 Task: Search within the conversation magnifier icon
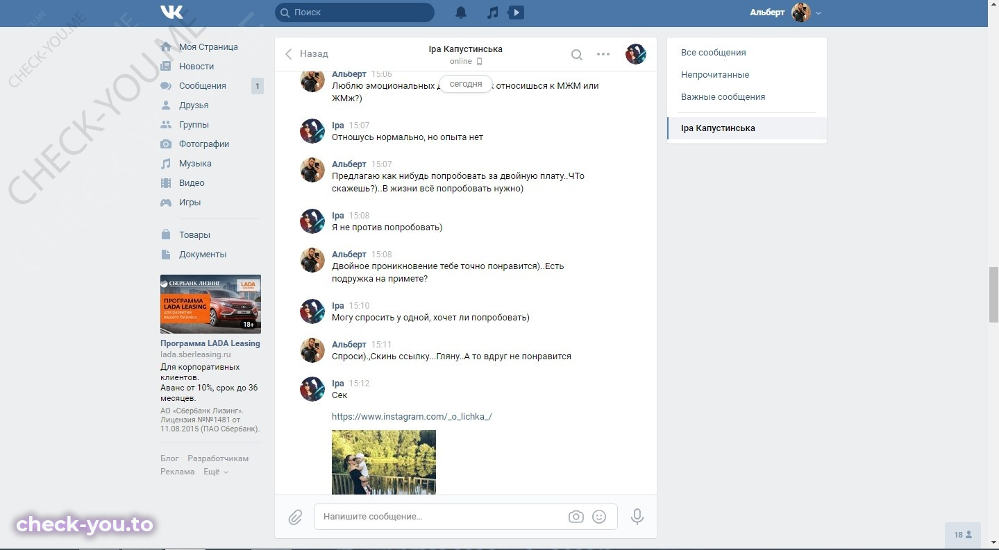577,55
